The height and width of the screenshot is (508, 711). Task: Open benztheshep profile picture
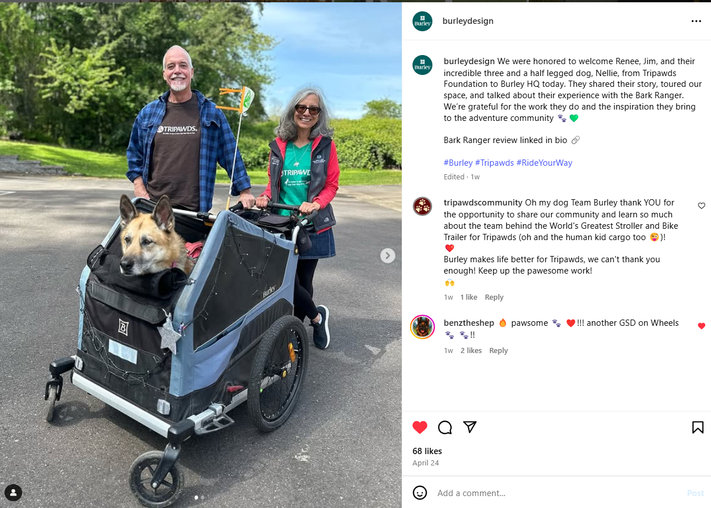coord(422,327)
